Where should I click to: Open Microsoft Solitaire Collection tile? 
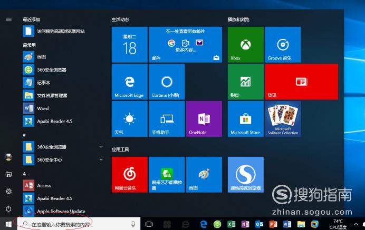tap(283, 119)
